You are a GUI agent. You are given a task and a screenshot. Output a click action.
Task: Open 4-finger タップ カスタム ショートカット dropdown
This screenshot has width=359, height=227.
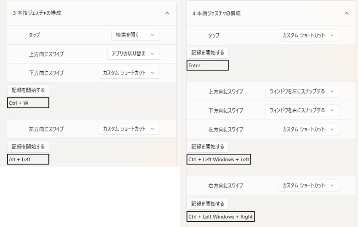[308, 35]
